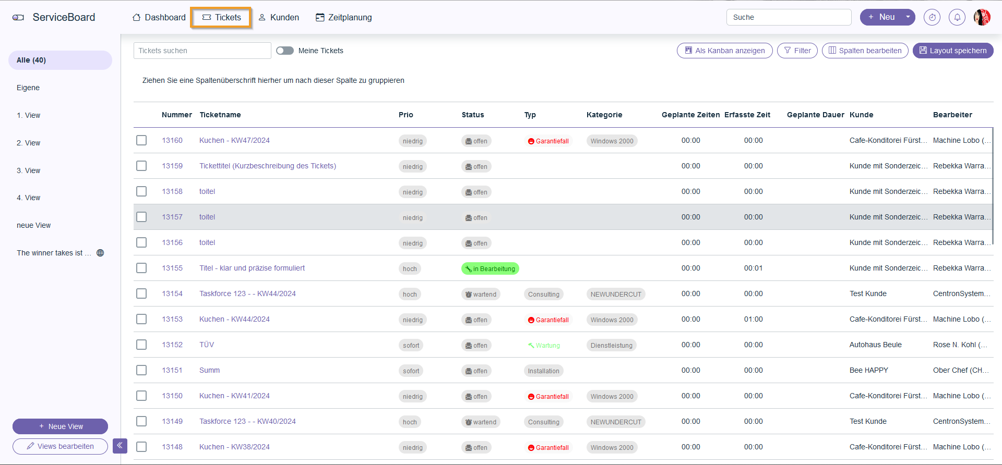
Task: Tick the checkbox for ticket 13152
Action: click(141, 345)
